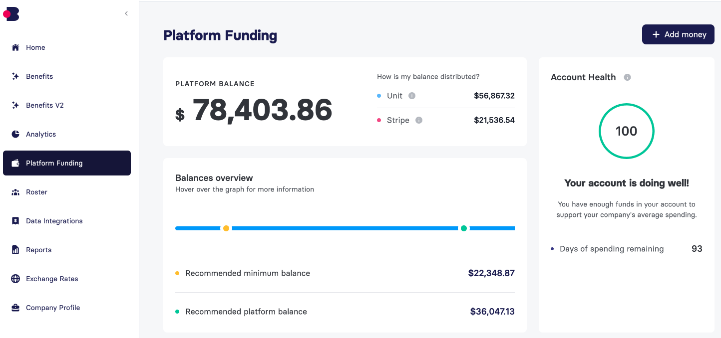
Task: Click the account health score circle 100
Action: point(627,131)
